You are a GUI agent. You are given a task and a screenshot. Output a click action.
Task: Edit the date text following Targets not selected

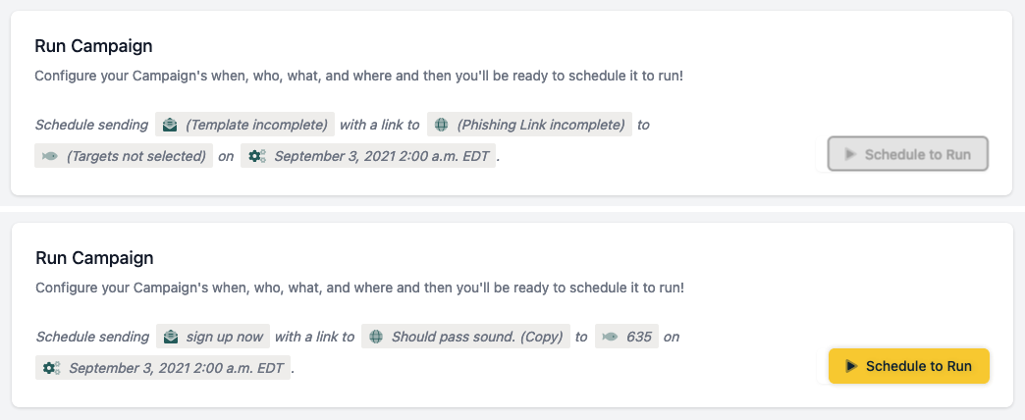pos(384,155)
